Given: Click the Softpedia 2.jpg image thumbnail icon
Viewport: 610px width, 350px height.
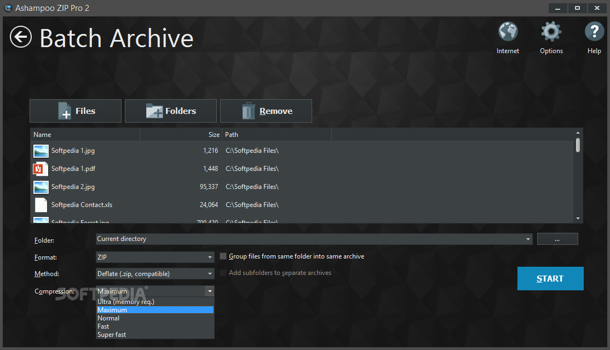Looking at the screenshot, I should click(41, 187).
